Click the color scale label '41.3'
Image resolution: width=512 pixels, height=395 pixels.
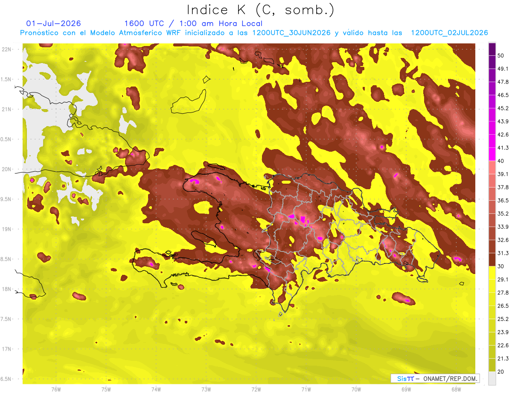(503, 148)
